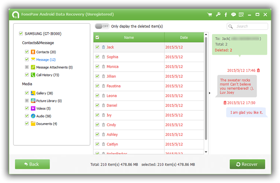Click the trash icon beside Cindy
The height and width of the screenshot is (183, 280).
point(103,125)
